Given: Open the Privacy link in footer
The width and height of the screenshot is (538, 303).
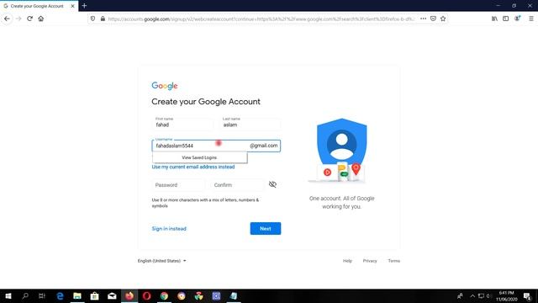Looking at the screenshot, I should click(370, 261).
